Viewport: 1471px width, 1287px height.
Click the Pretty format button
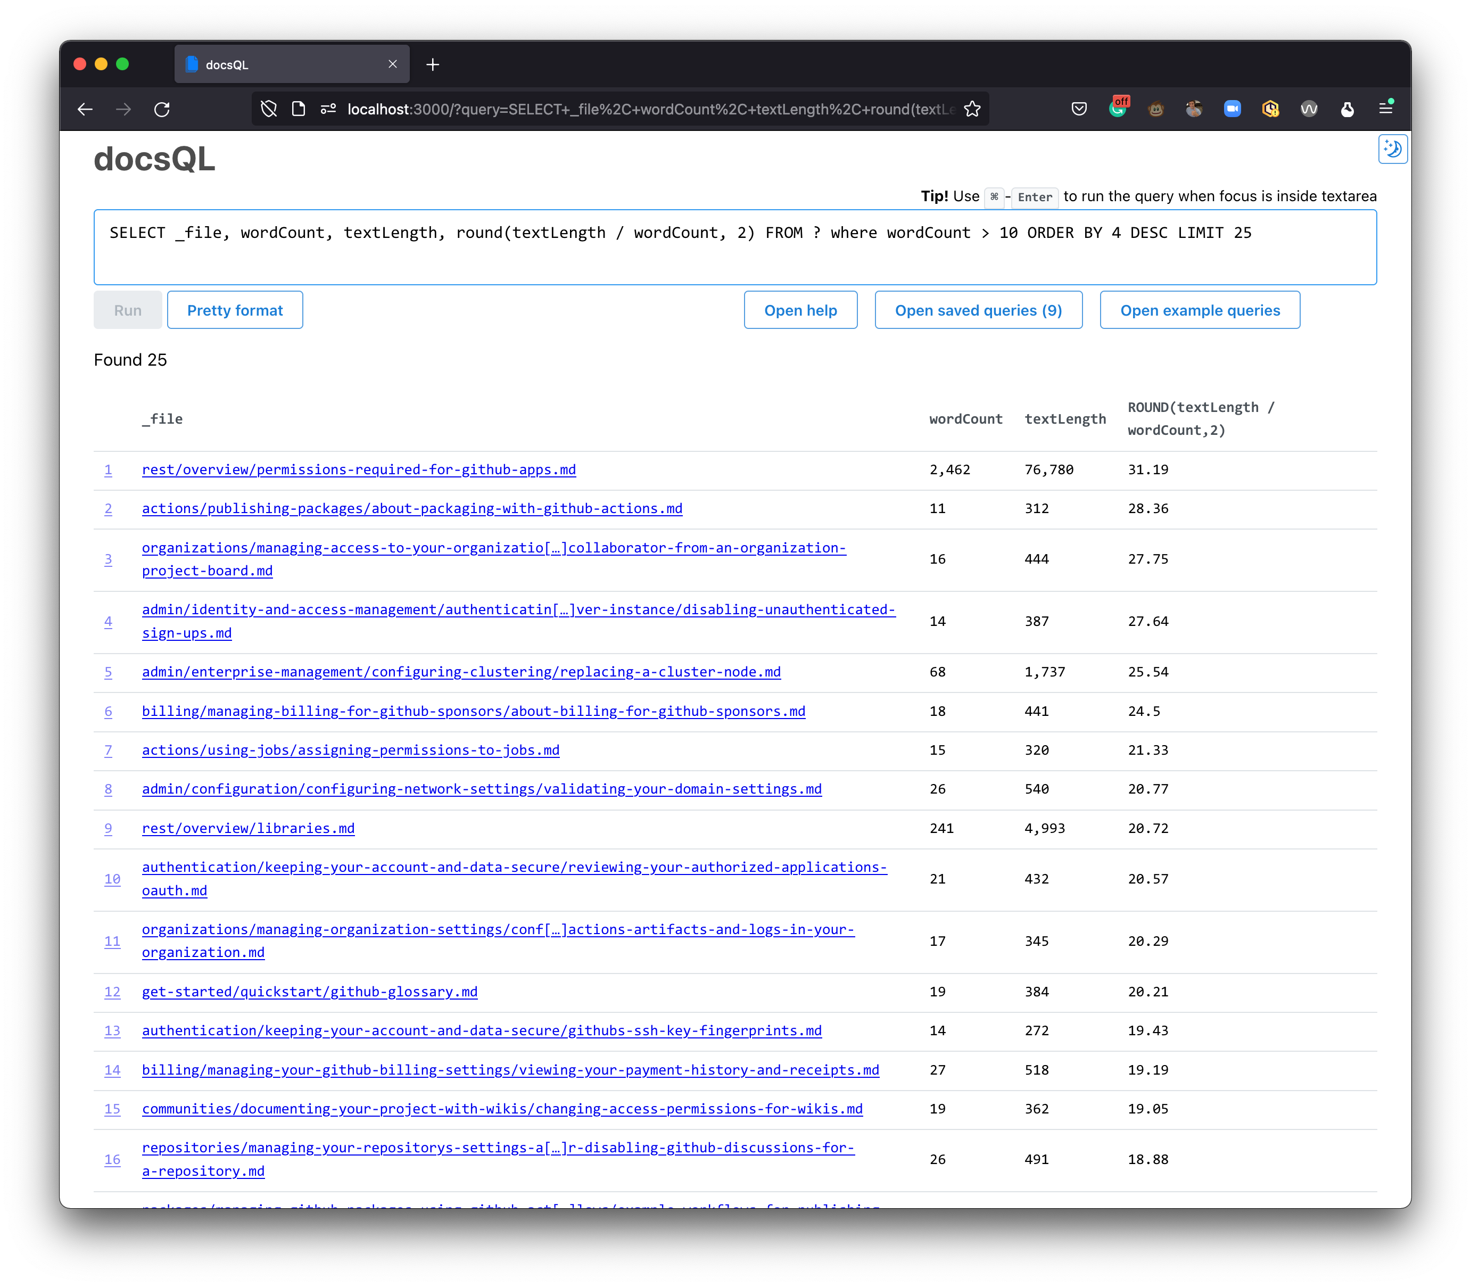tap(235, 310)
